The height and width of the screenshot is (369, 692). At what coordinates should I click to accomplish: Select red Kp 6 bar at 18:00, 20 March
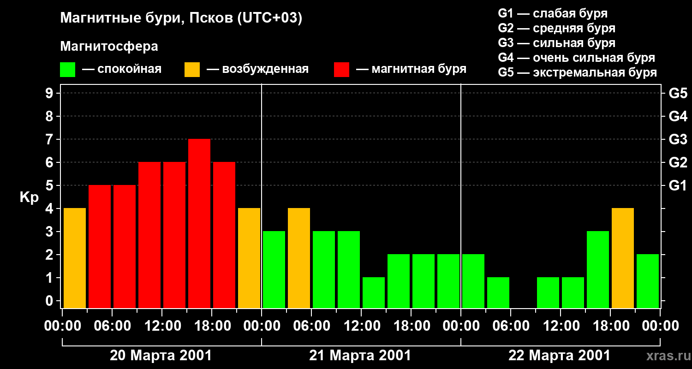[x=224, y=235]
